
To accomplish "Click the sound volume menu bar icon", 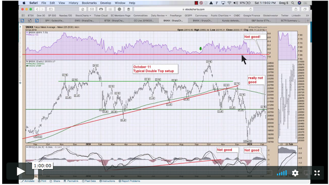I will point(235,3).
